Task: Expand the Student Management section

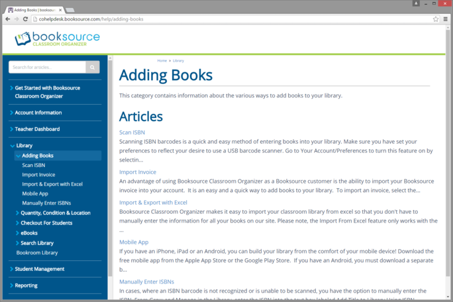Action: [39, 270]
